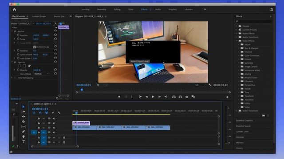Toggle Position animation stopwatch
Viewport: 284px width, 159px height.
click(x=18, y=35)
